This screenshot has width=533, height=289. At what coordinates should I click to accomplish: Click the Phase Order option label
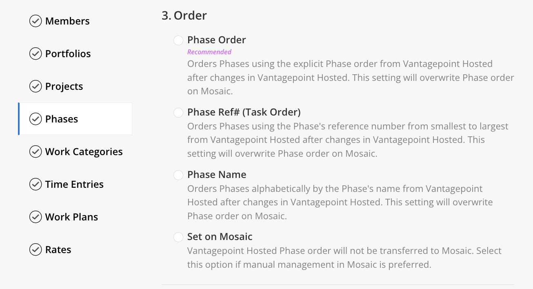coord(216,40)
